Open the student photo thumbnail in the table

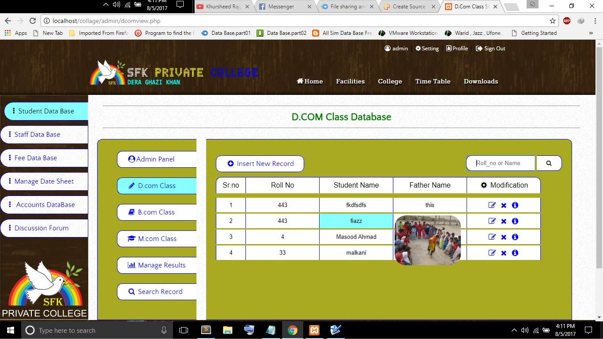click(x=427, y=240)
